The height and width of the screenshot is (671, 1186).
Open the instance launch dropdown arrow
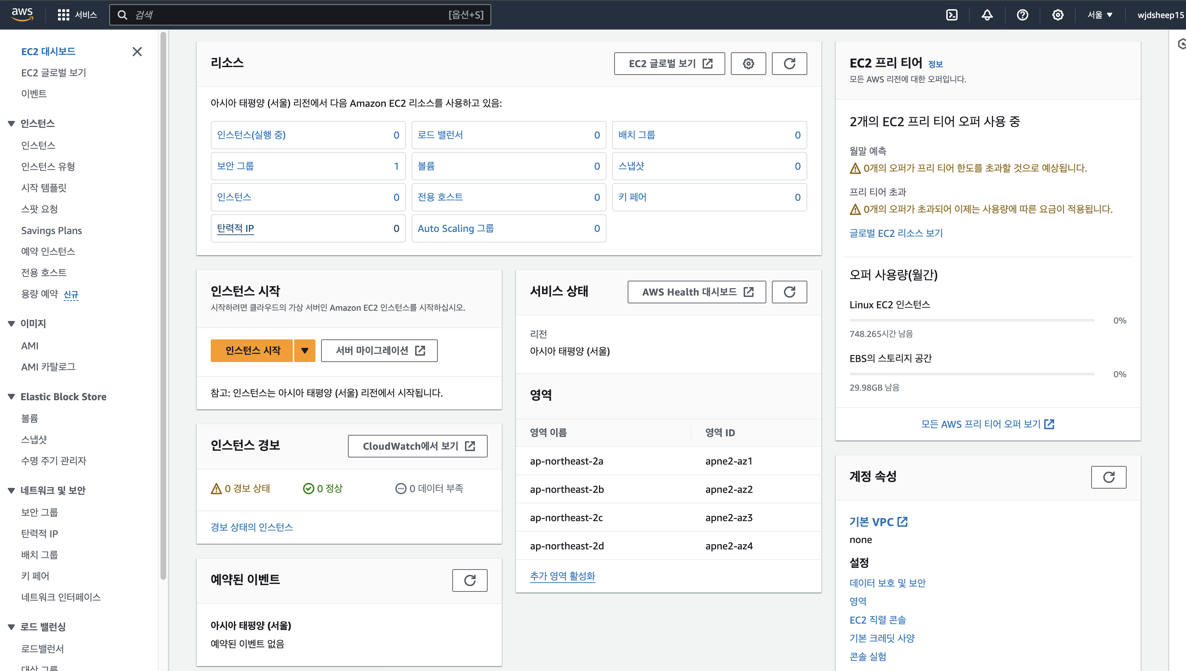pos(305,351)
